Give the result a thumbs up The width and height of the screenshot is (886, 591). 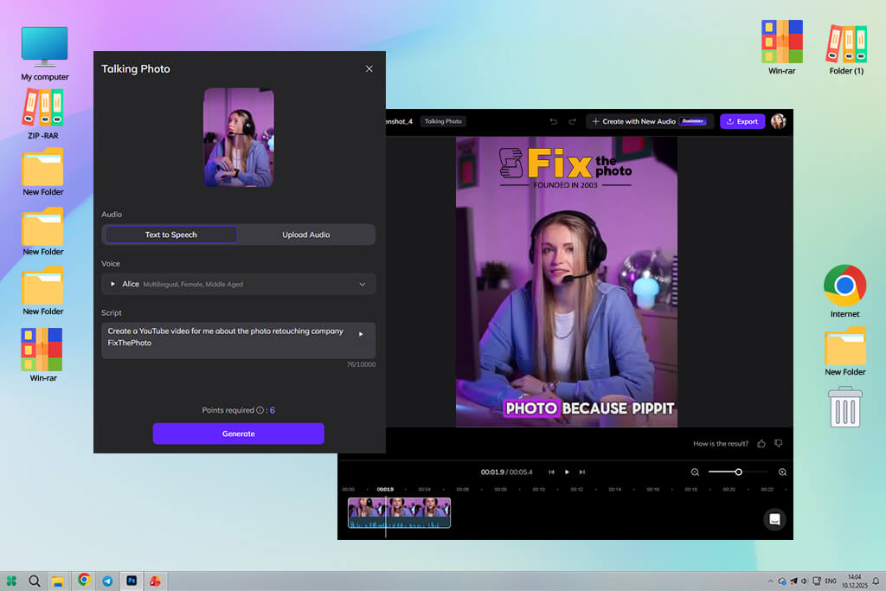click(761, 444)
